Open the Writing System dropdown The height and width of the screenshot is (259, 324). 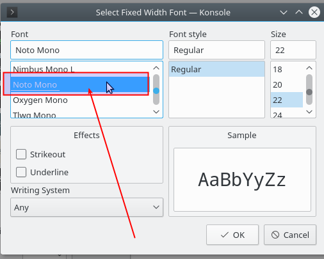(86, 207)
